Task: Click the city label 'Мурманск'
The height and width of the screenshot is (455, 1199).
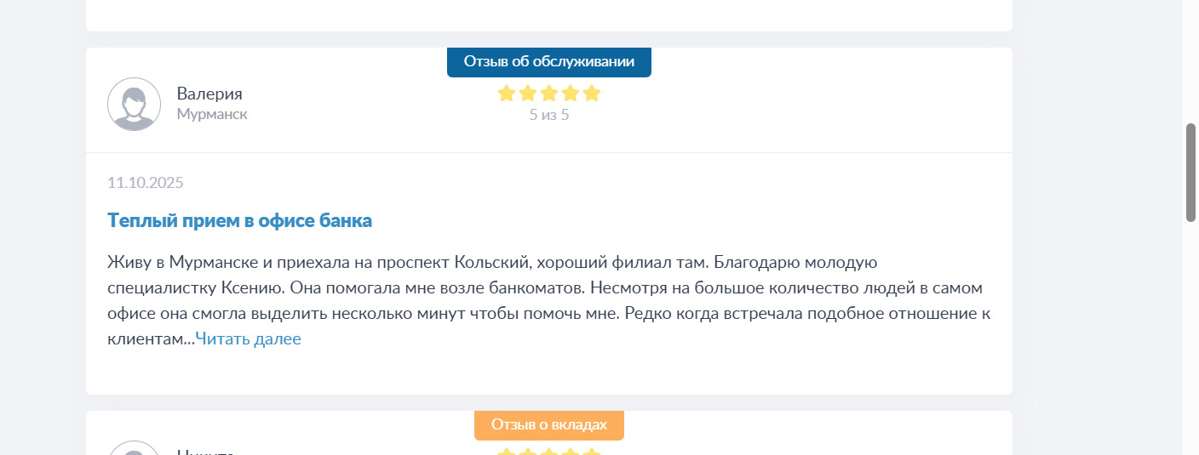Action: (x=212, y=114)
